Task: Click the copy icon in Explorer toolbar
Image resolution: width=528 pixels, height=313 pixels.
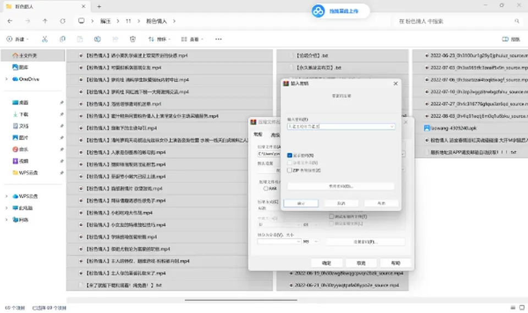Action: click(62, 39)
